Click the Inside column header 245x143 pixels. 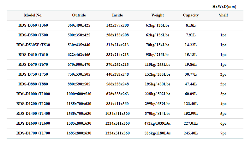(117, 15)
